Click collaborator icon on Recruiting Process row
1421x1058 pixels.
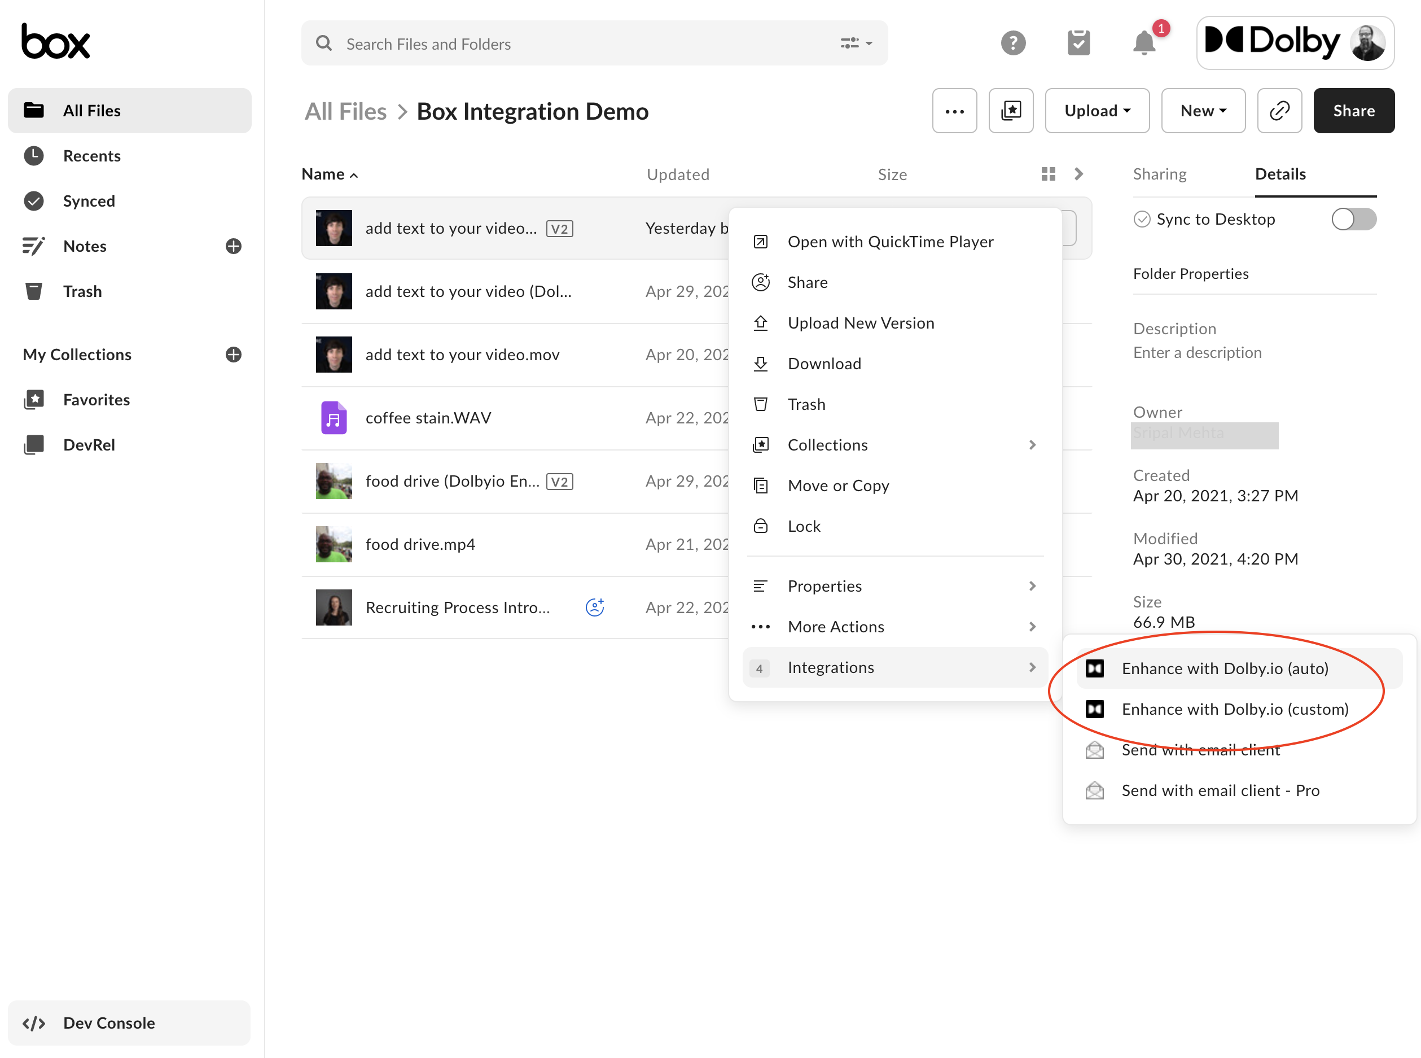pos(595,607)
